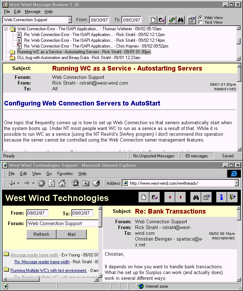Screen dimensions: 243x291
Task: Click From date field in Message Browser
Action: click(x=99, y=20)
